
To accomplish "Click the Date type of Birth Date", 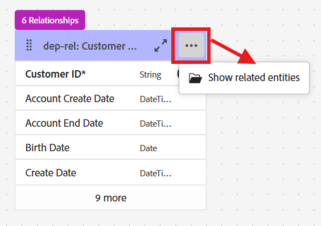I will pos(149,148).
